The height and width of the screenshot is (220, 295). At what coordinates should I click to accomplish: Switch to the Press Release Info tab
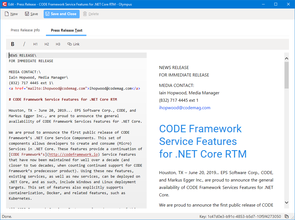[25, 30]
